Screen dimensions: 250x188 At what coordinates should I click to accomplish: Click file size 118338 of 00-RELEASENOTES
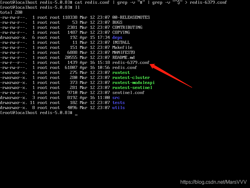click(70, 17)
